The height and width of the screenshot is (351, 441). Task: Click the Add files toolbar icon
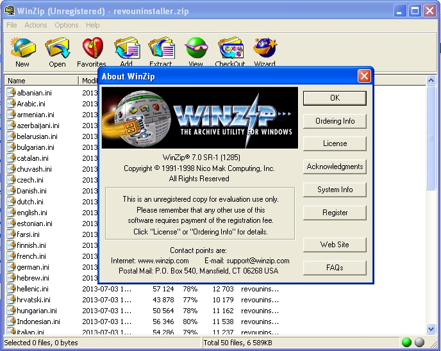[126, 49]
